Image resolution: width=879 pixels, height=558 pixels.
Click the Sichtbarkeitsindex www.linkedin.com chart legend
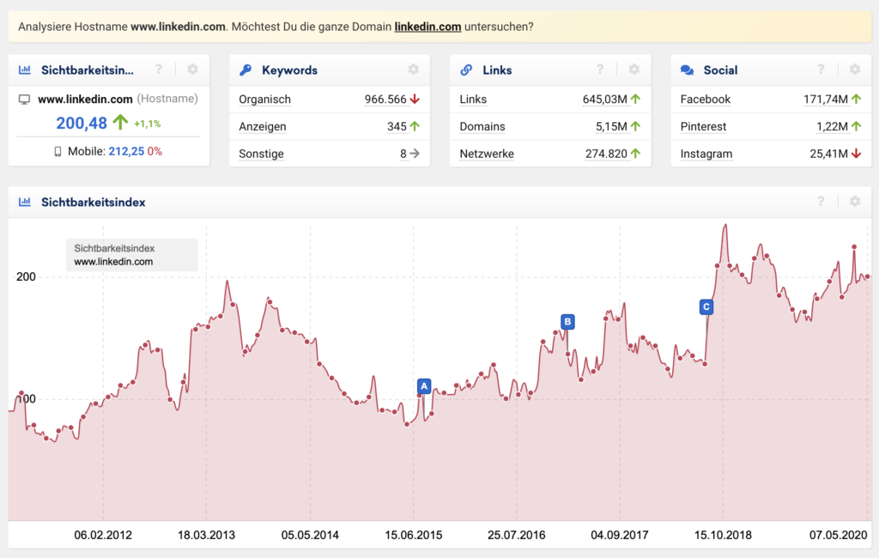tap(131, 255)
